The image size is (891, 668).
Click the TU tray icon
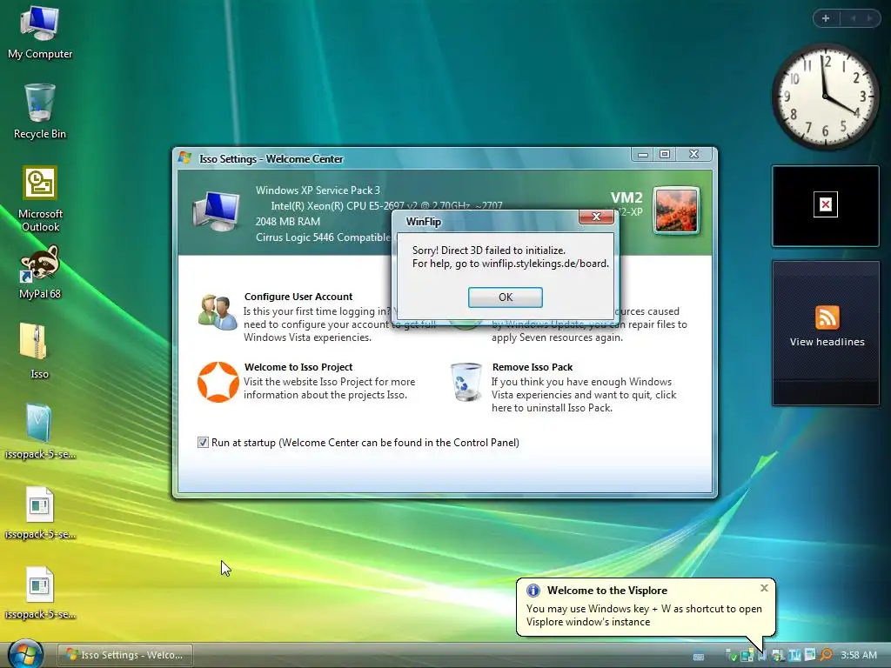(x=794, y=655)
